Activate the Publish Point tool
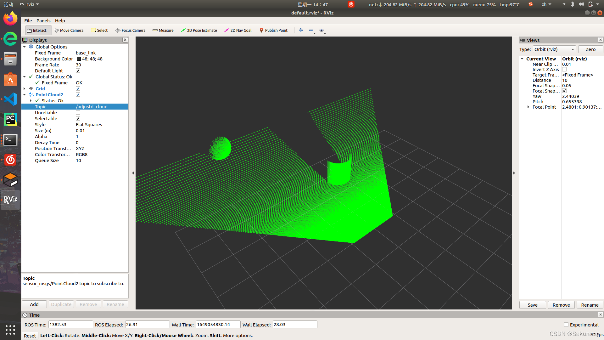 point(273,30)
